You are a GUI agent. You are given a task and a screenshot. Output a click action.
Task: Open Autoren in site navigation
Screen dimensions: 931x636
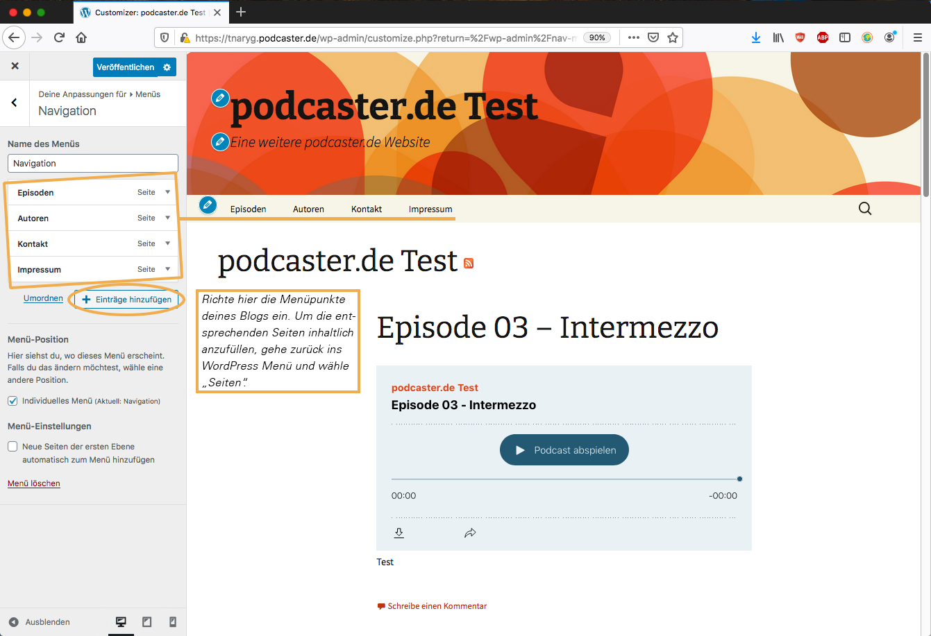308,209
